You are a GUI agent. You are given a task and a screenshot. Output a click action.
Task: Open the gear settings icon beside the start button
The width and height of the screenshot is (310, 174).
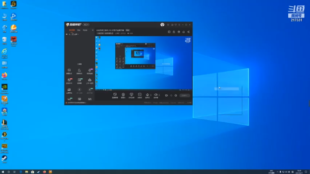point(176,96)
